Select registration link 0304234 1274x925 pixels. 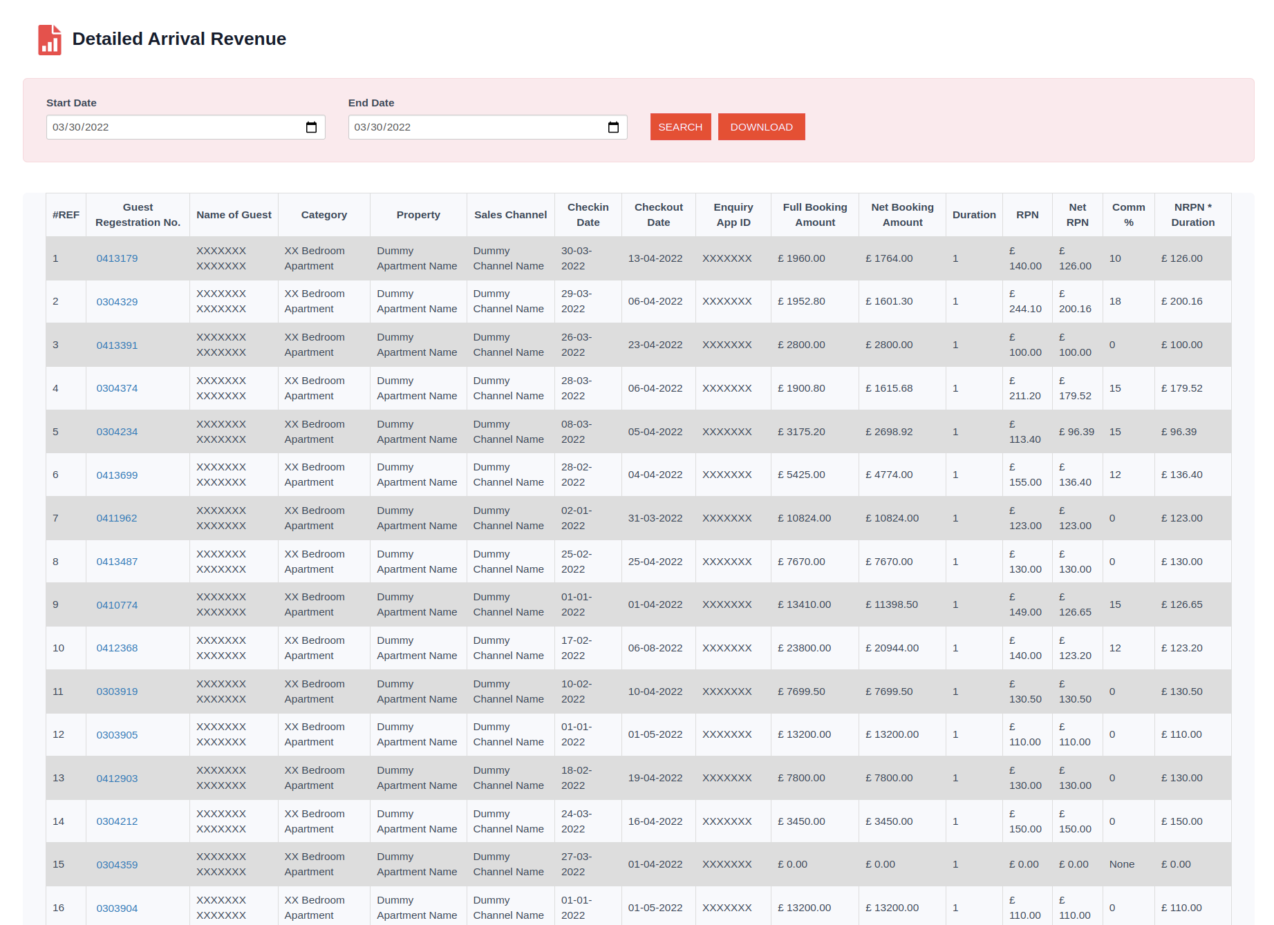117,432
